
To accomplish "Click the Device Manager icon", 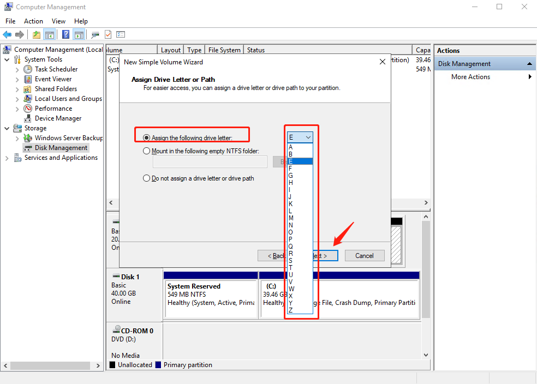I will pyautogui.click(x=28, y=118).
